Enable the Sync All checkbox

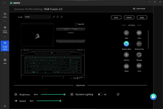coord(76,24)
